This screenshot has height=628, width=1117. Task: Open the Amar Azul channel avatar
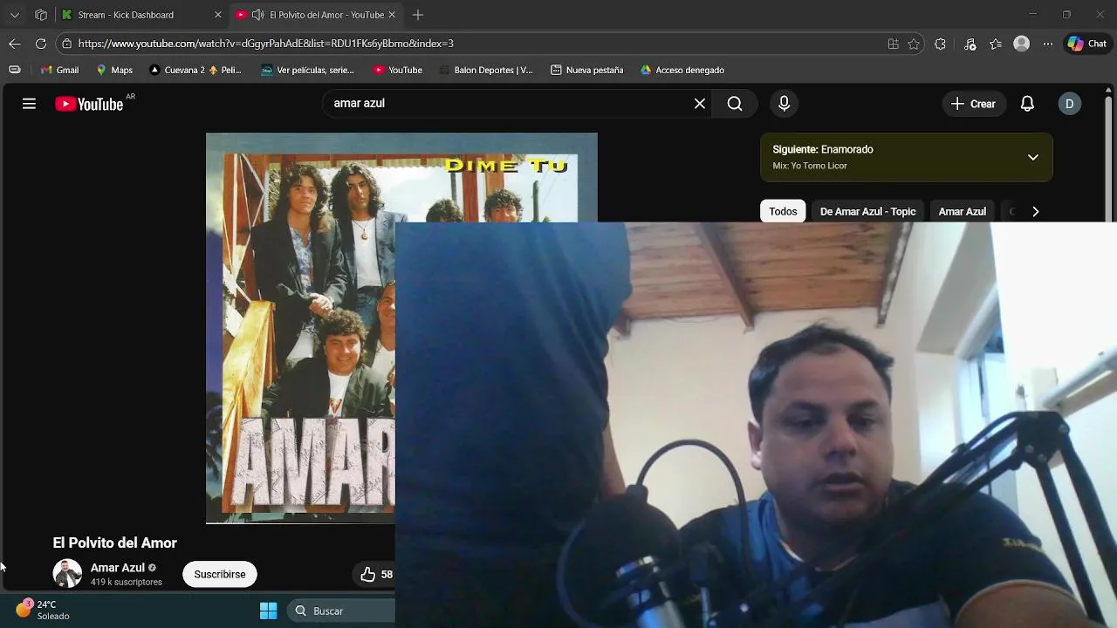(x=67, y=574)
